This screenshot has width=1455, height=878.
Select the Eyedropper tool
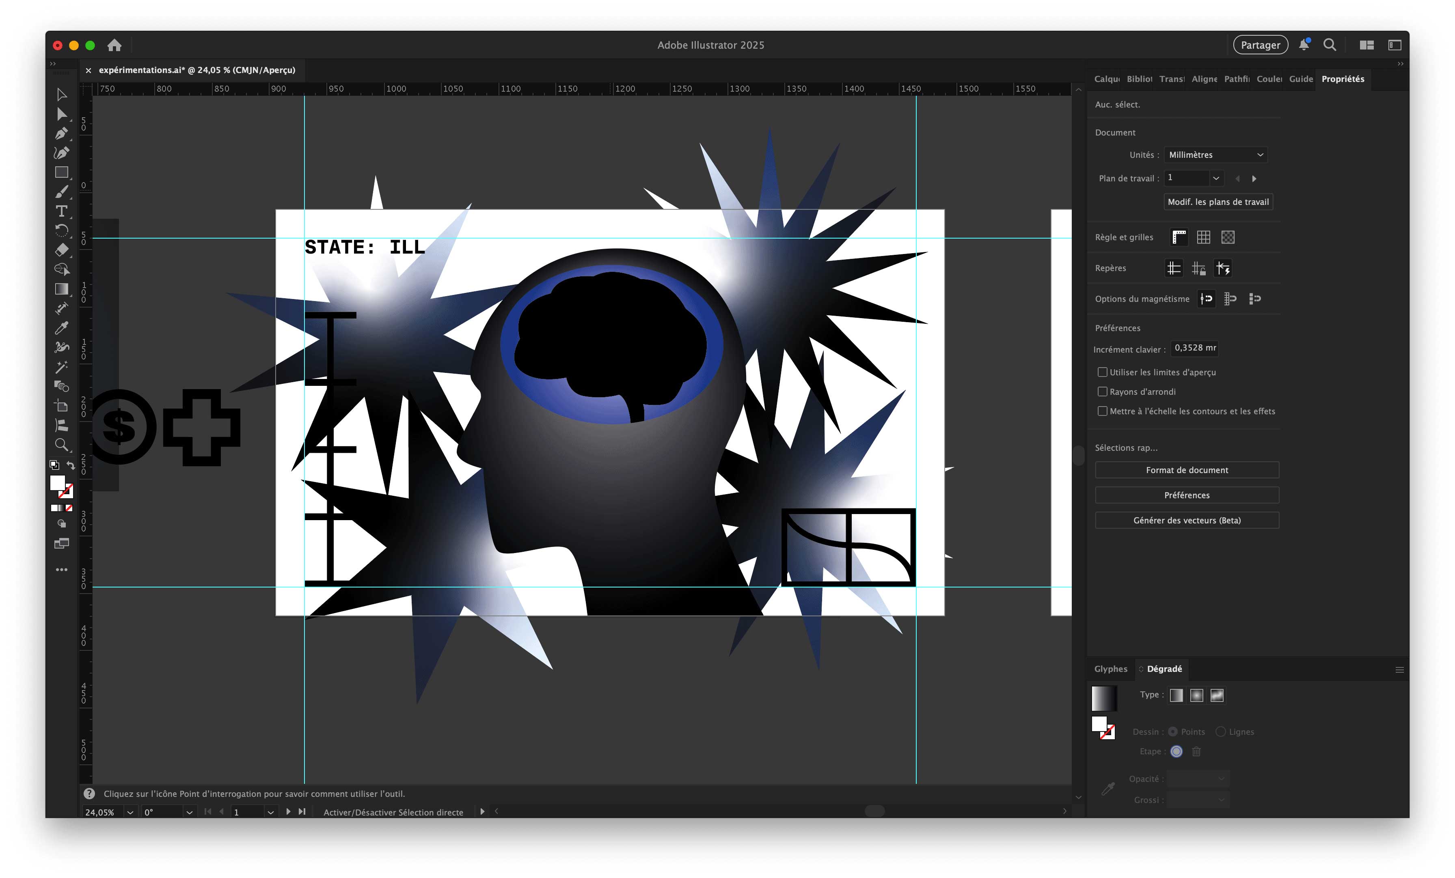pyautogui.click(x=61, y=328)
